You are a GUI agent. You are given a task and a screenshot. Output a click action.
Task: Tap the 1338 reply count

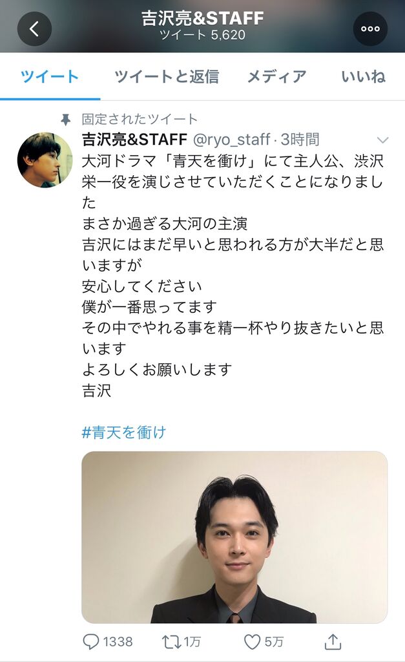pos(118,642)
